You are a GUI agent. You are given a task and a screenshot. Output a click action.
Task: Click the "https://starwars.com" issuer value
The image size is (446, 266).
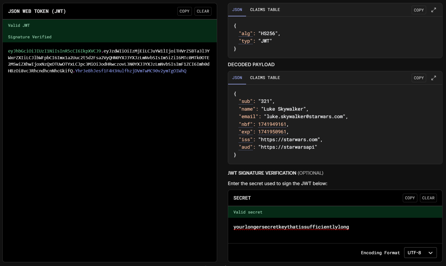289,140
